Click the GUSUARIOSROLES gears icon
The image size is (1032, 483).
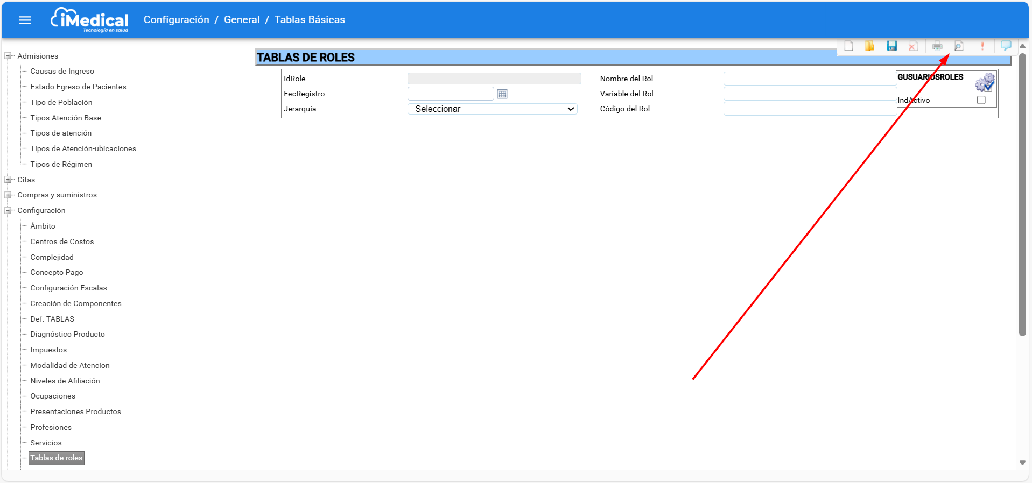click(985, 82)
